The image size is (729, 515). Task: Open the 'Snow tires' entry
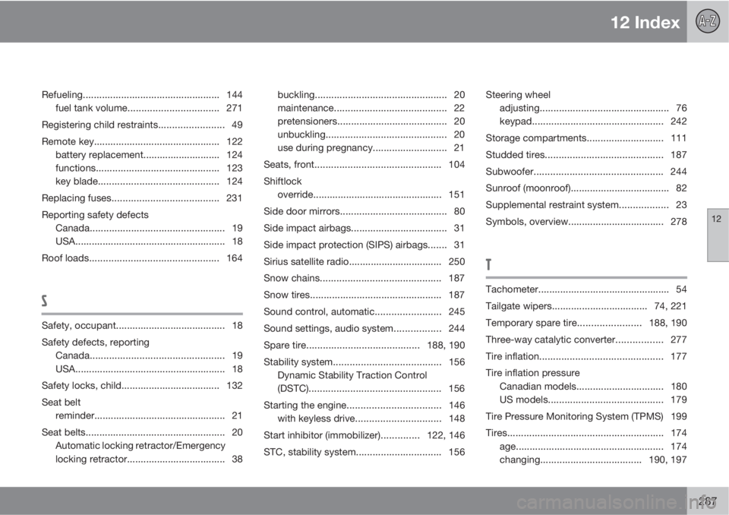click(x=364, y=295)
